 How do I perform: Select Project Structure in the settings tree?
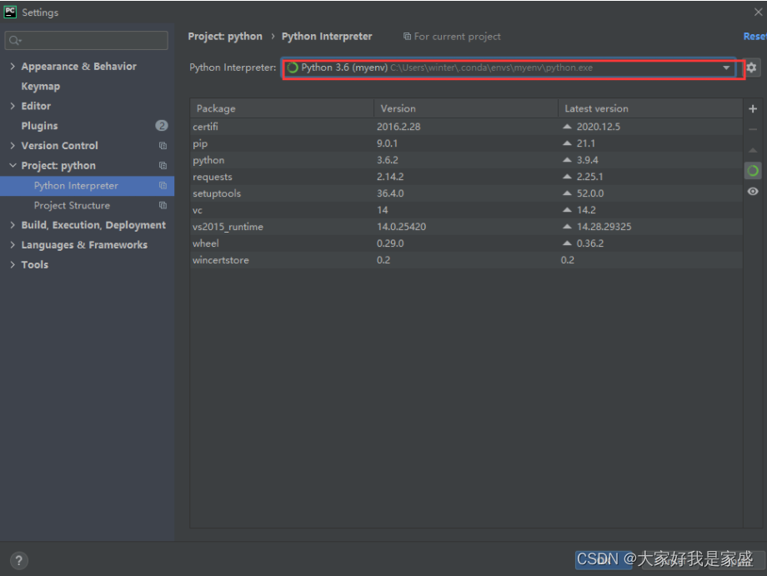[72, 205]
